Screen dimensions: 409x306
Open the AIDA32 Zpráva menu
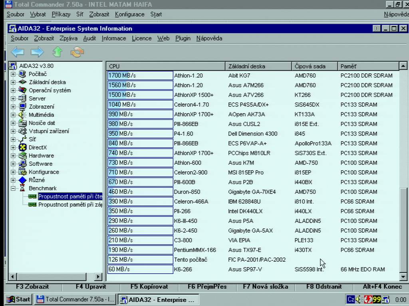(68, 38)
